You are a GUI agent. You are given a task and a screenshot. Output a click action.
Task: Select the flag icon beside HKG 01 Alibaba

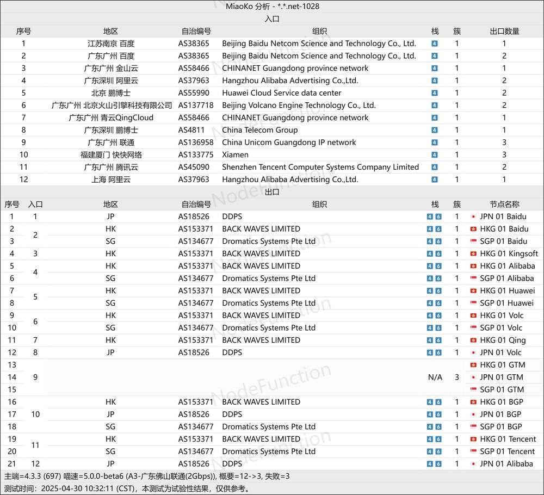point(473,266)
